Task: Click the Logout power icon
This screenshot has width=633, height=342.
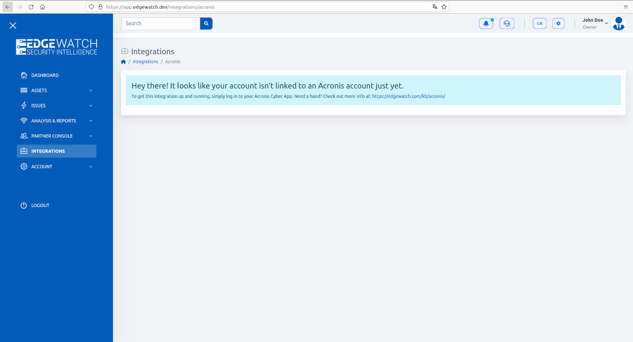Action: coord(24,205)
